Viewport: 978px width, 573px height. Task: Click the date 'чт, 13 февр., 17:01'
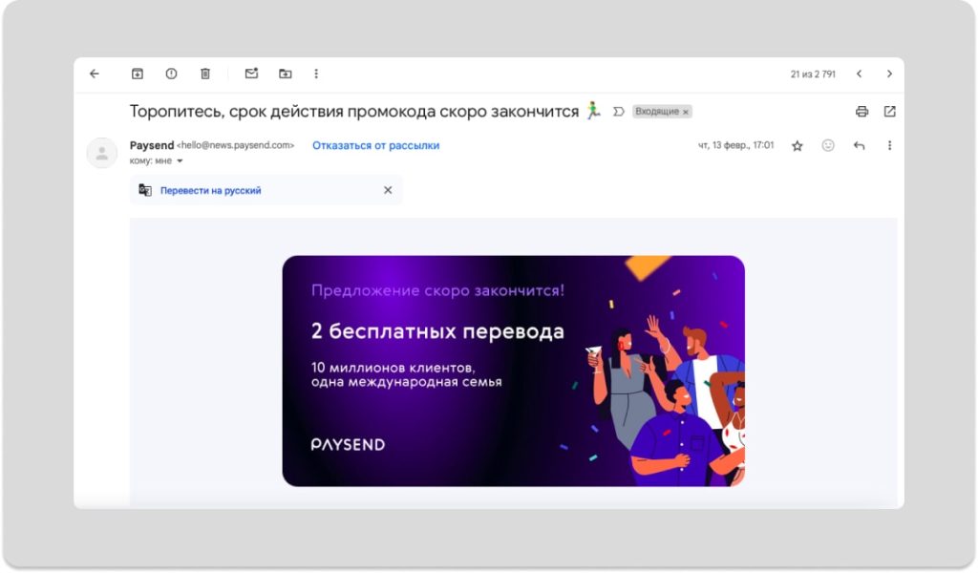point(735,145)
